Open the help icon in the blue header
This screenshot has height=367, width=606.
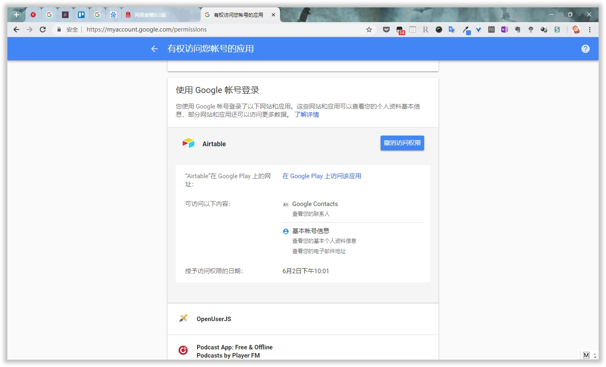(x=585, y=49)
